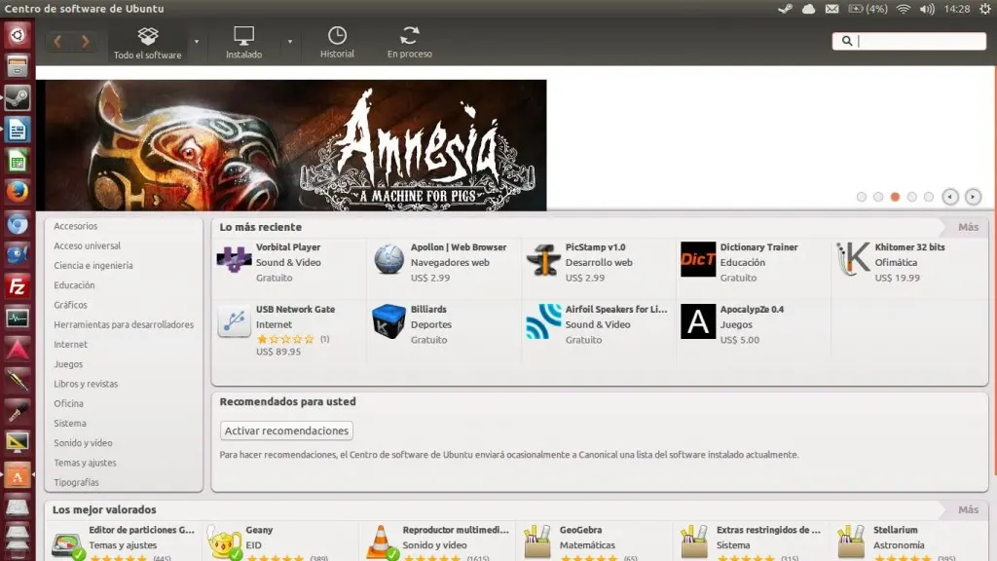The height and width of the screenshot is (561, 997).
Task: Launch Firefox from the launcher
Action: coord(18,192)
